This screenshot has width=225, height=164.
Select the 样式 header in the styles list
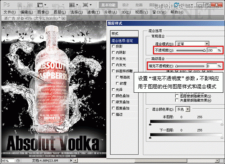tap(124, 34)
